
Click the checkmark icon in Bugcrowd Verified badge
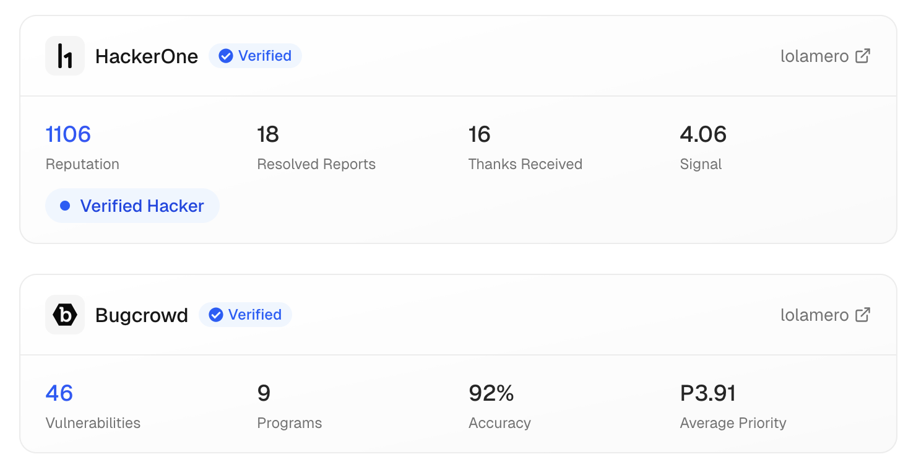click(x=216, y=315)
